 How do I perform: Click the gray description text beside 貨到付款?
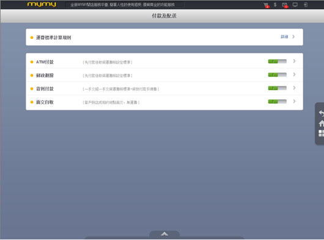coord(121,89)
